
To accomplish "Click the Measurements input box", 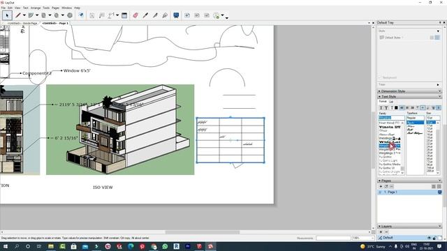I will (333, 238).
